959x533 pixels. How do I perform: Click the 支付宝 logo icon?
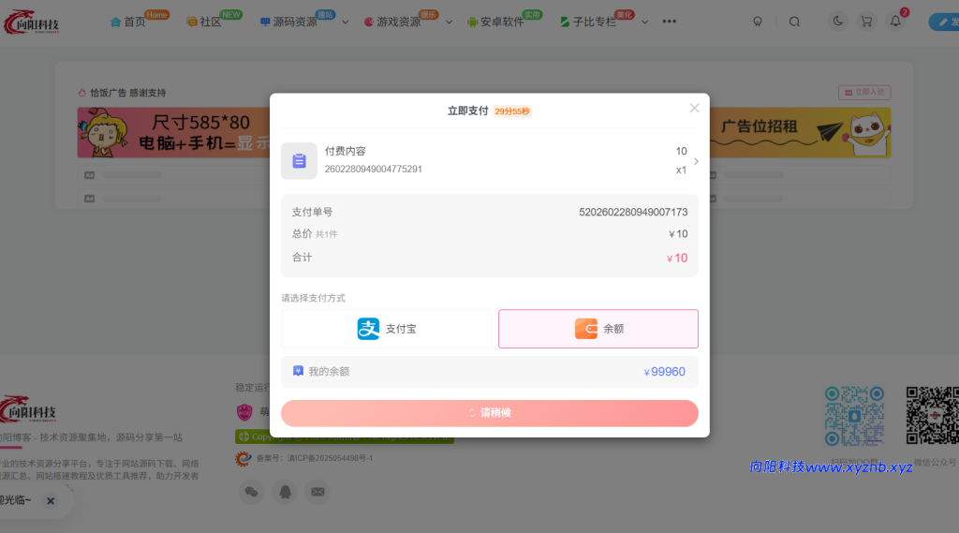(368, 329)
